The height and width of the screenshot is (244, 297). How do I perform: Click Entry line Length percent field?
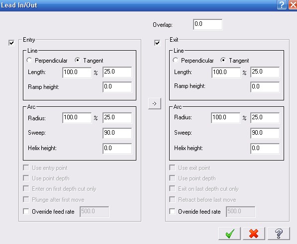tap(77, 72)
